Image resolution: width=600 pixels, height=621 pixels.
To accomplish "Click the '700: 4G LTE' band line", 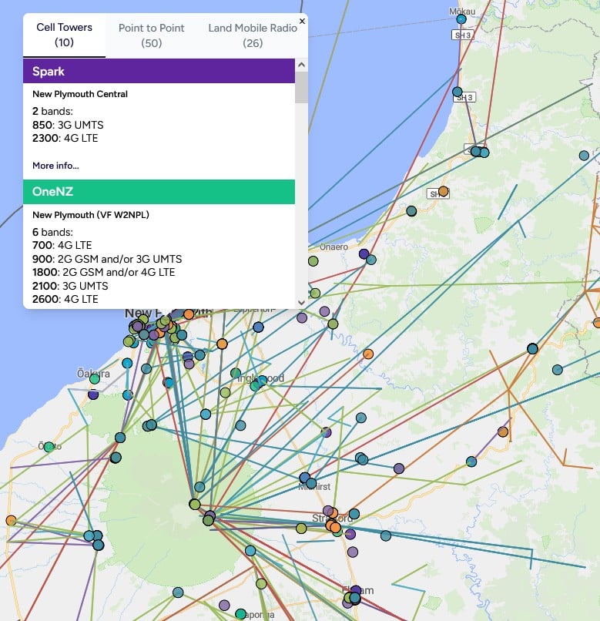I will (x=62, y=245).
